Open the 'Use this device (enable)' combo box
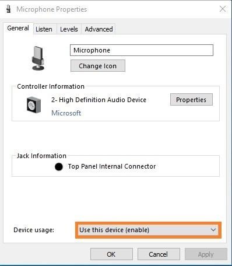The height and width of the screenshot is (266, 232). [148, 230]
